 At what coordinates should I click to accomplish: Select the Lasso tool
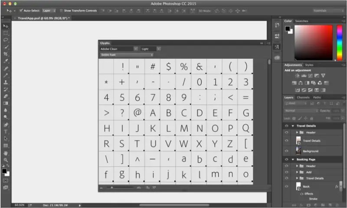point(6,40)
